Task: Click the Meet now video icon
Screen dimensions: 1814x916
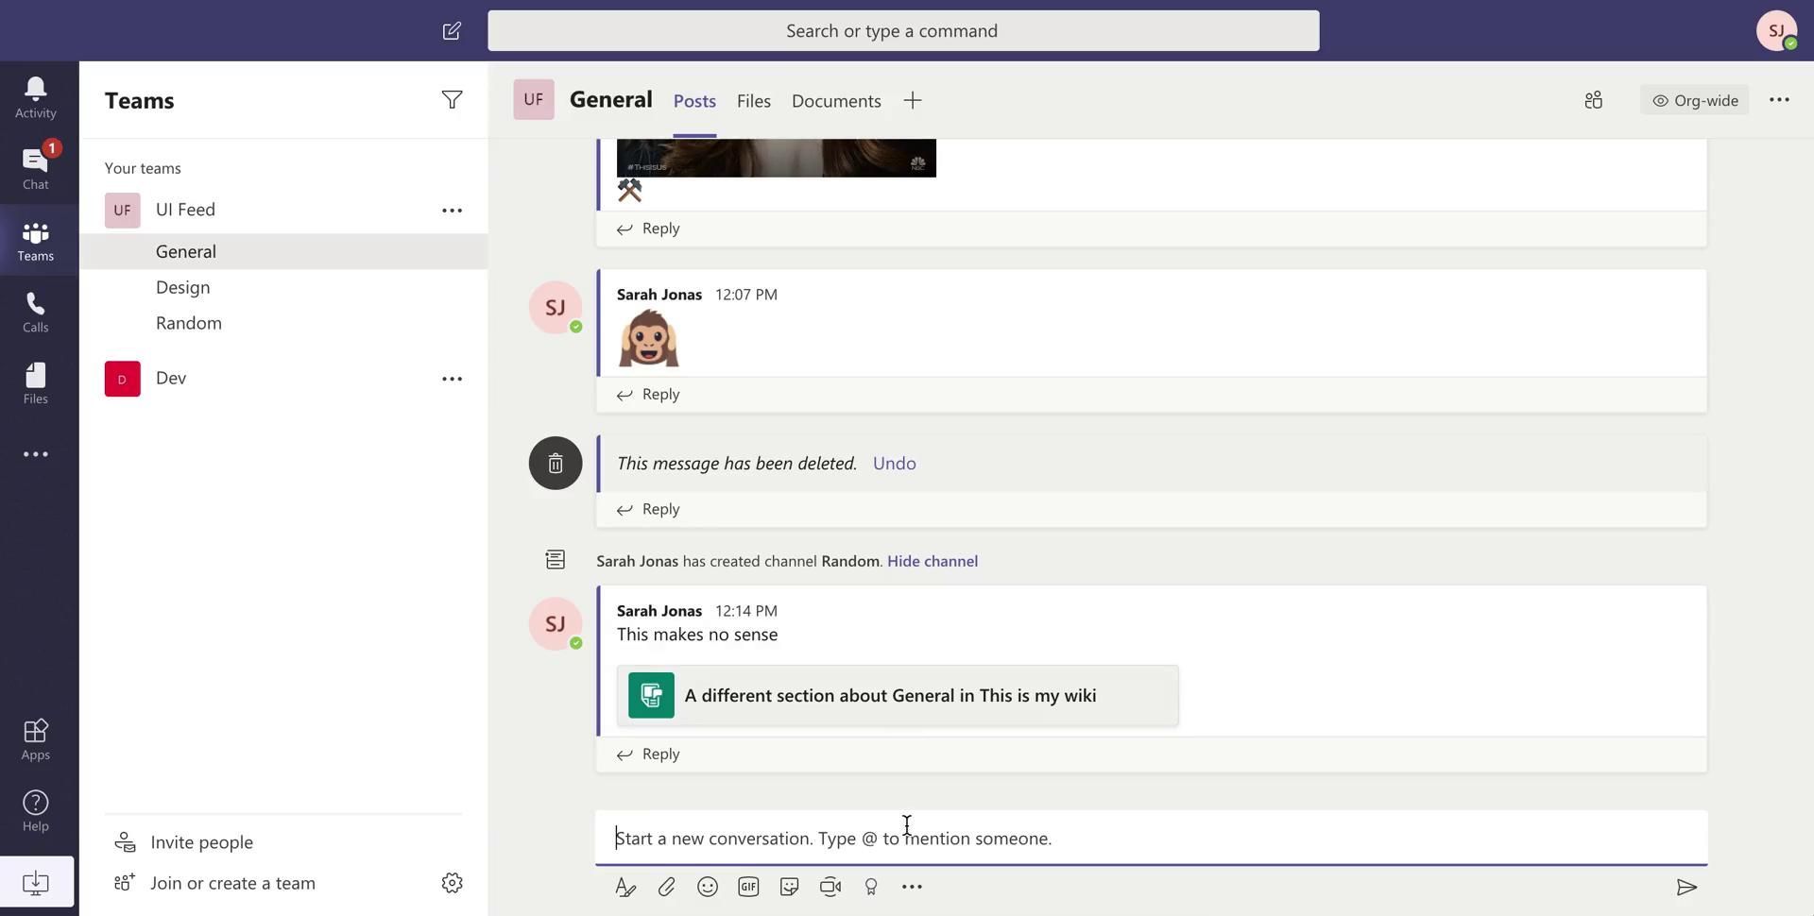Action: click(x=830, y=887)
